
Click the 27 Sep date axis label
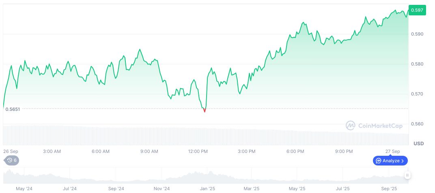click(393, 151)
